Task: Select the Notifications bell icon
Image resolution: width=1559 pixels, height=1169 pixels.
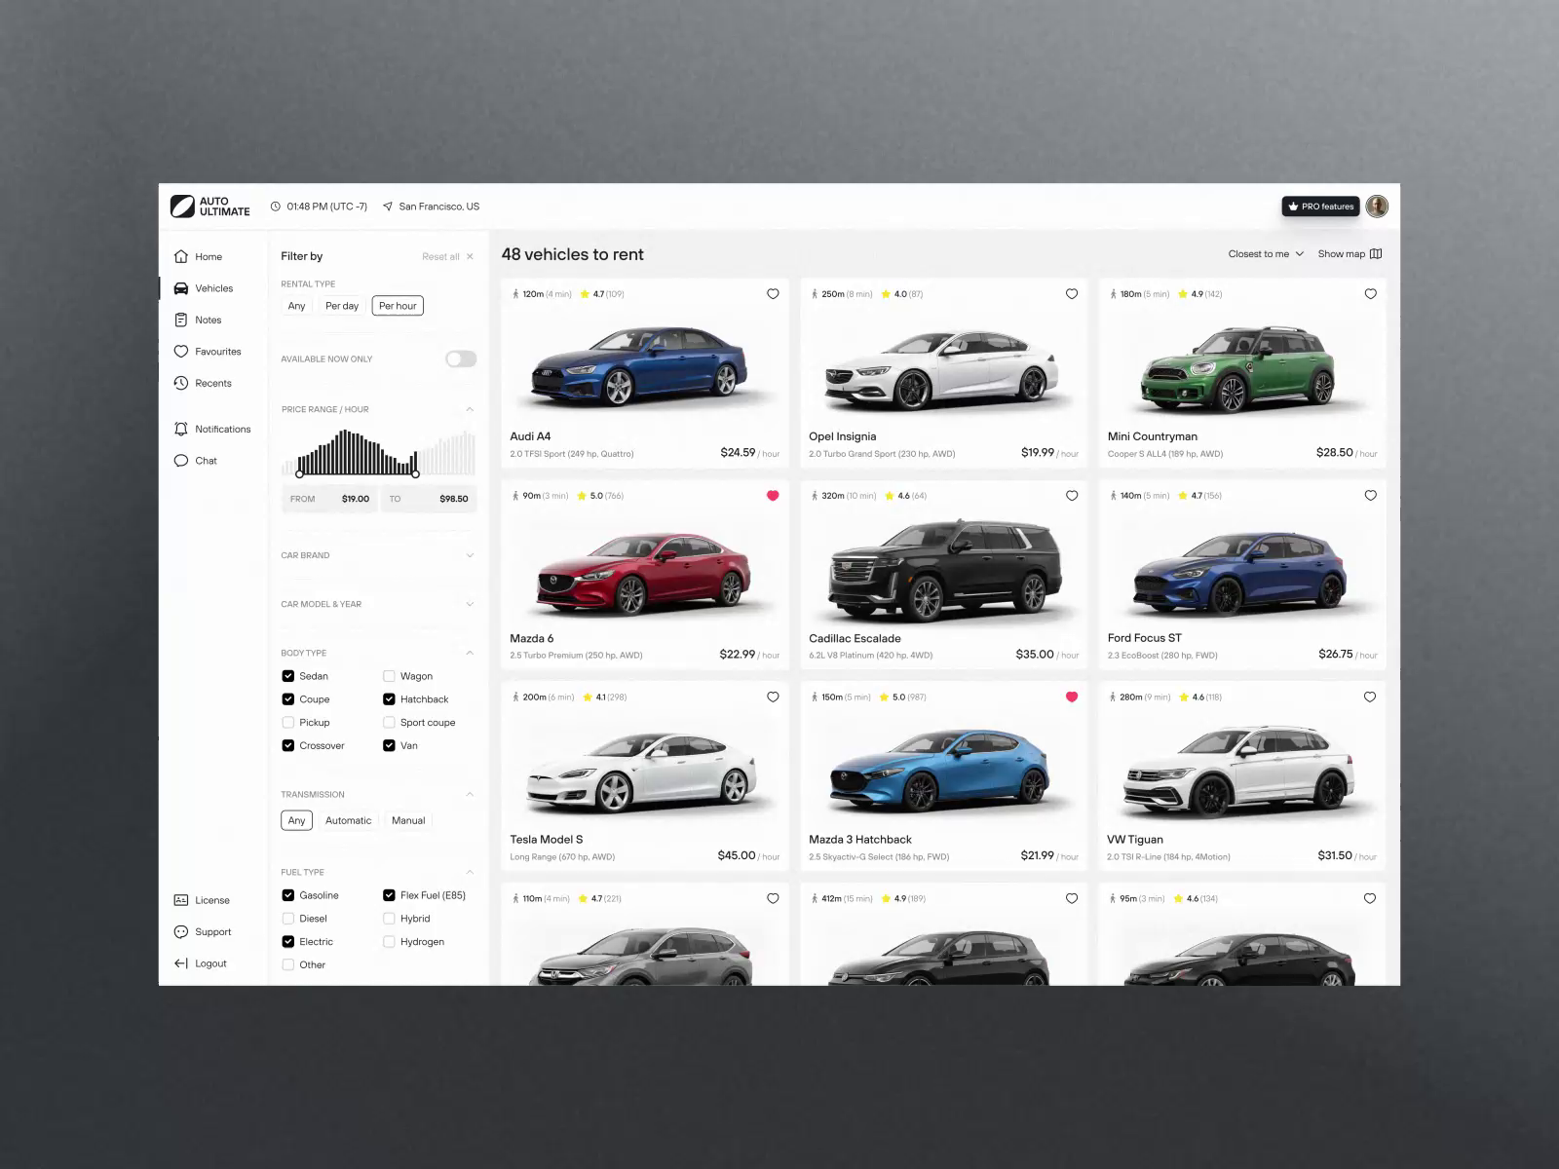Action: click(x=181, y=429)
